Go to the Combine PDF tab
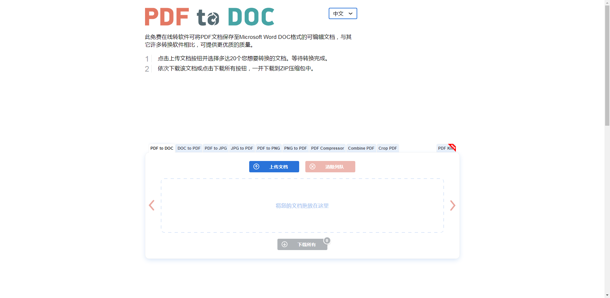 point(361,148)
